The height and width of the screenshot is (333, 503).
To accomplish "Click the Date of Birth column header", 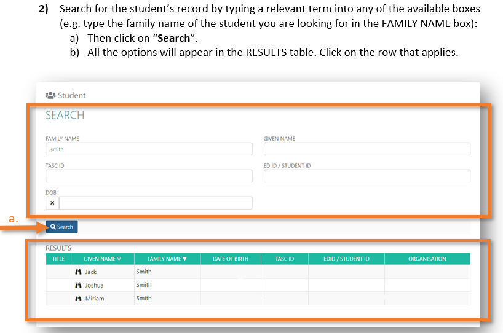I will tap(231, 259).
